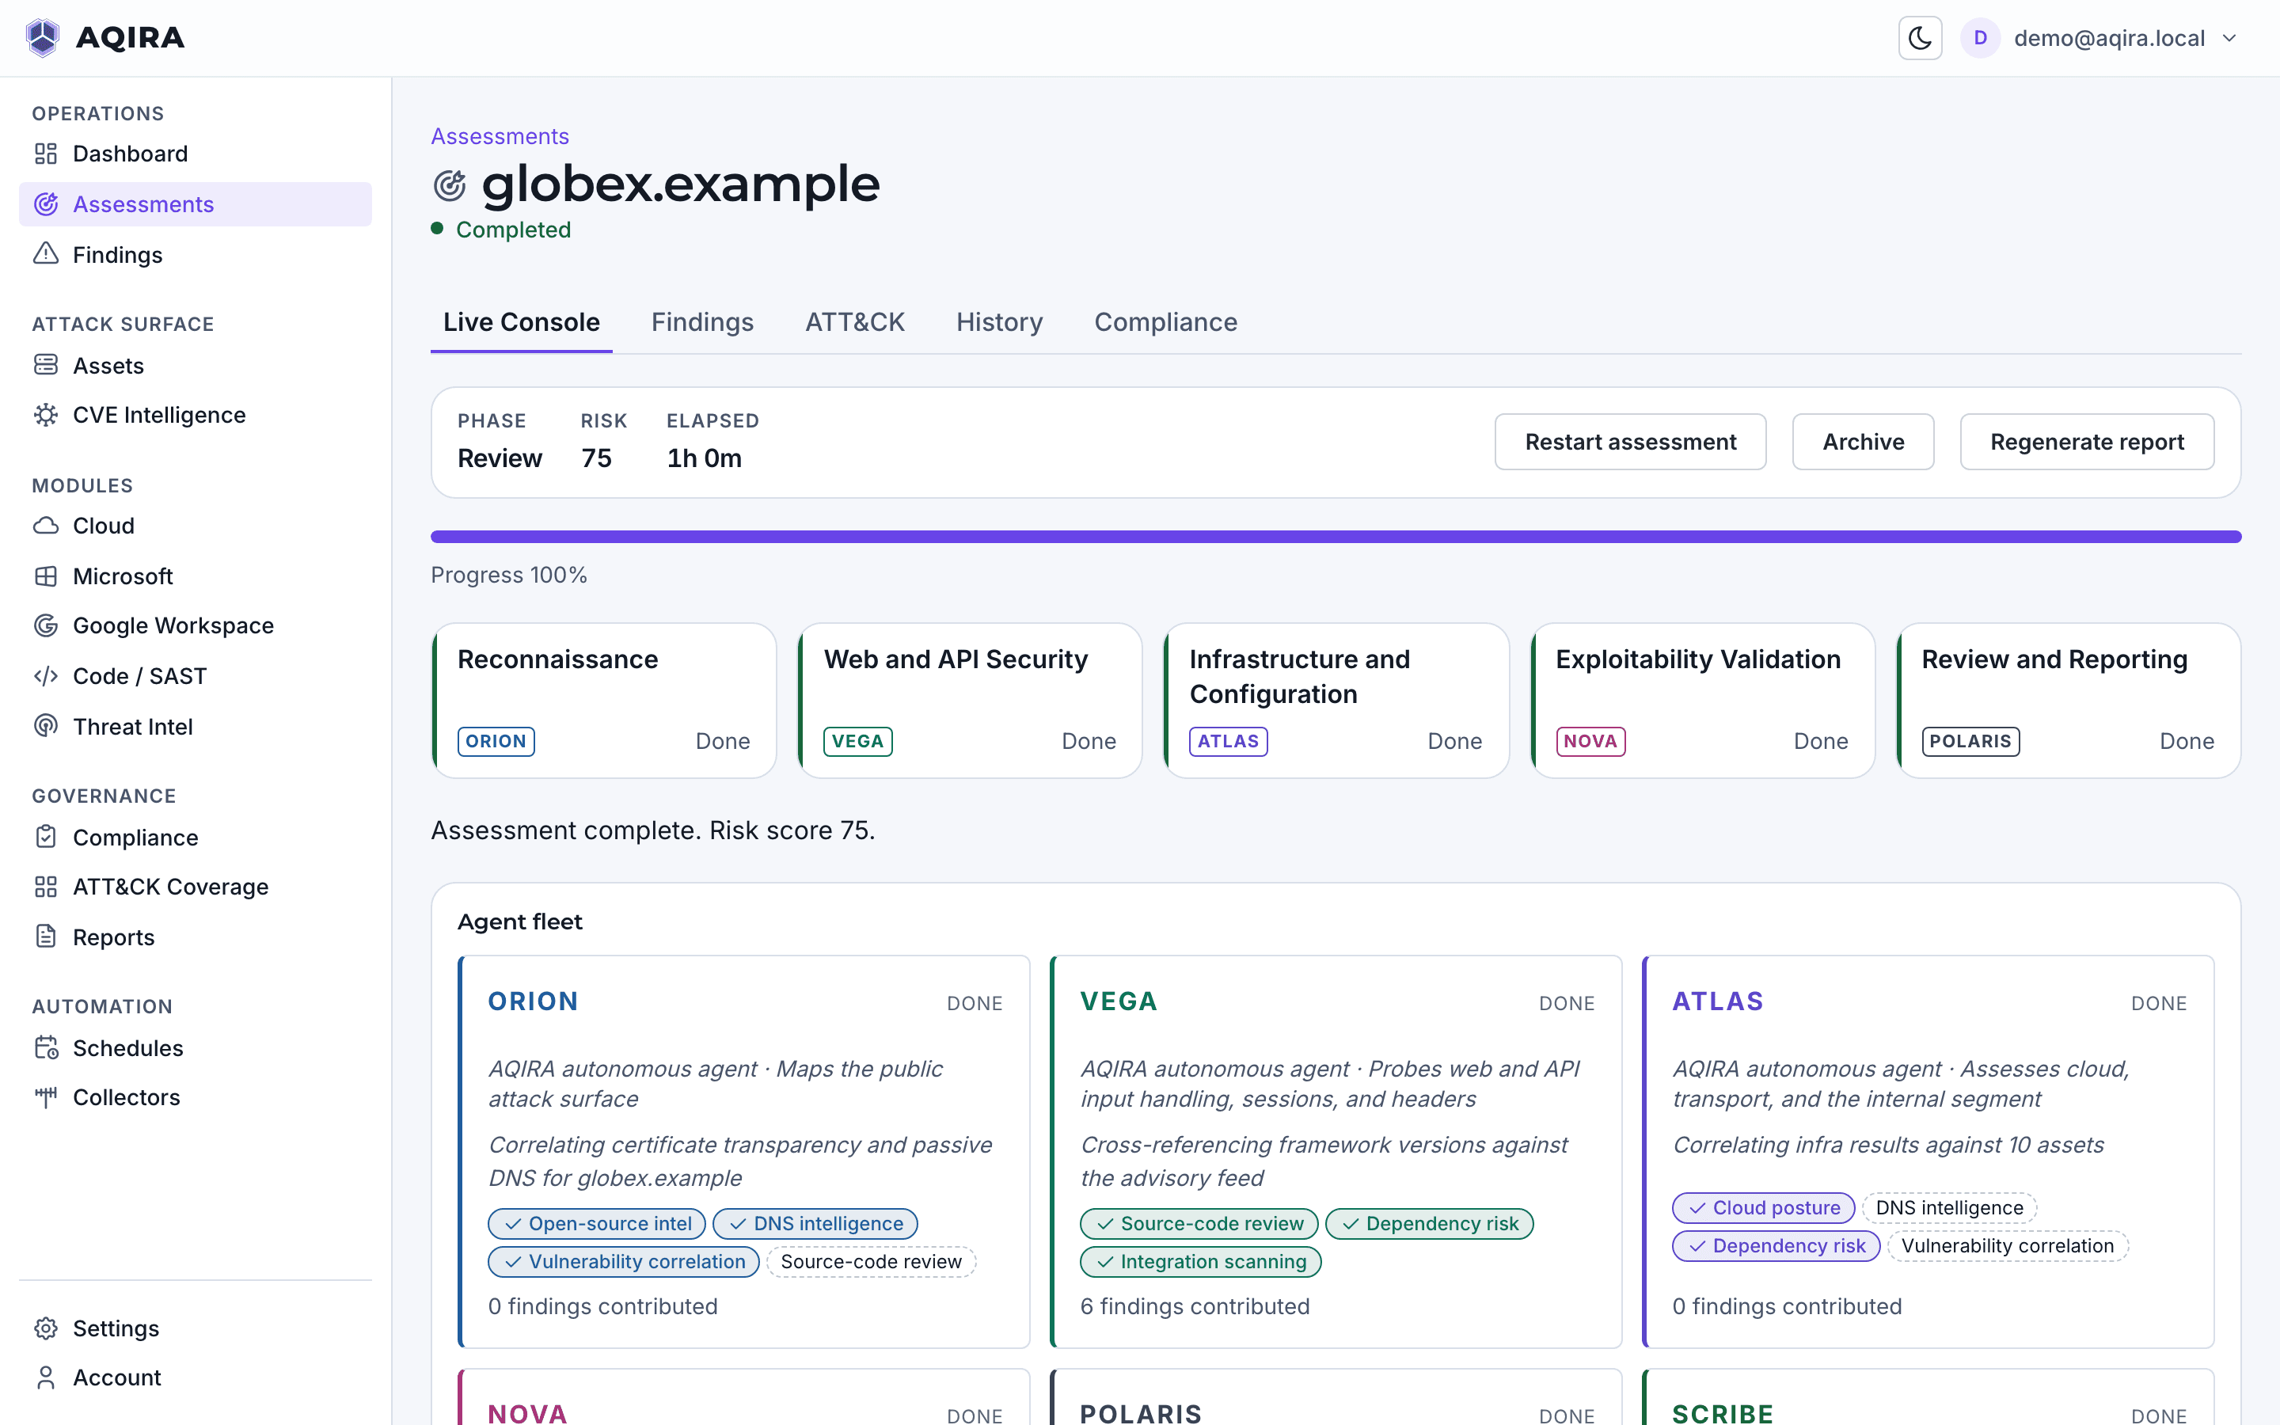The image size is (2280, 1425).
Task: Open Reports document icon
Action: [46, 937]
